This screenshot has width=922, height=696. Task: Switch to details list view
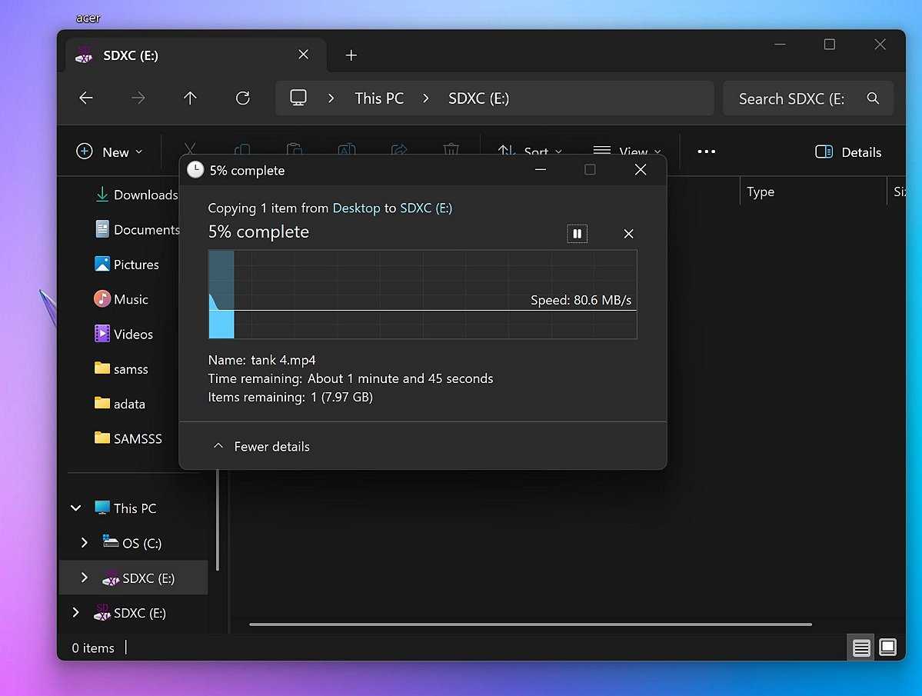click(861, 648)
